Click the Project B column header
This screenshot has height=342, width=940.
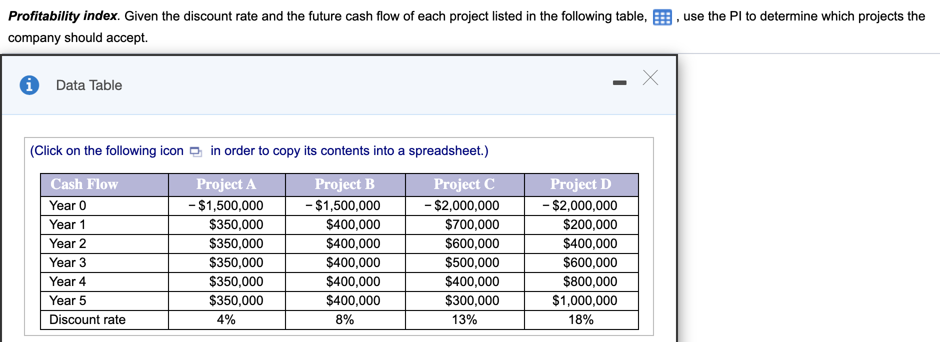[344, 184]
